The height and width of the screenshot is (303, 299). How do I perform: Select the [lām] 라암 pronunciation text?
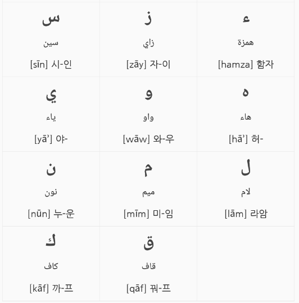coord(246,214)
